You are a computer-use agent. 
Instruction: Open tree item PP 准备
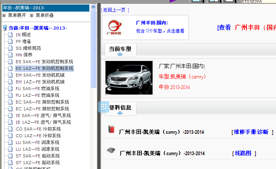(x=24, y=42)
